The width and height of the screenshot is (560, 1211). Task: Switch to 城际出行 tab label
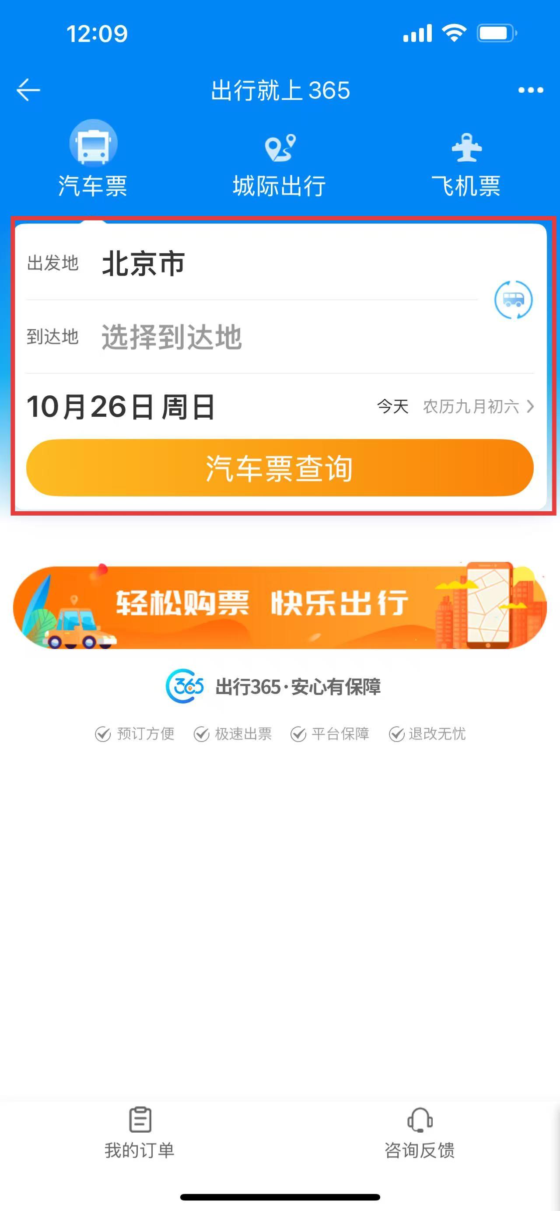click(279, 186)
